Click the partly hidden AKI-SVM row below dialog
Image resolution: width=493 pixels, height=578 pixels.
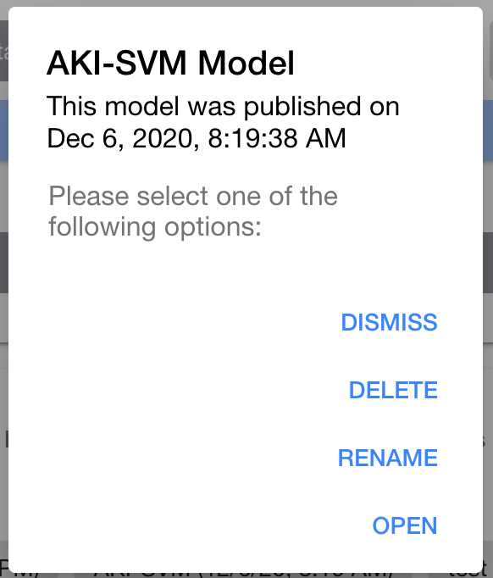(243, 575)
